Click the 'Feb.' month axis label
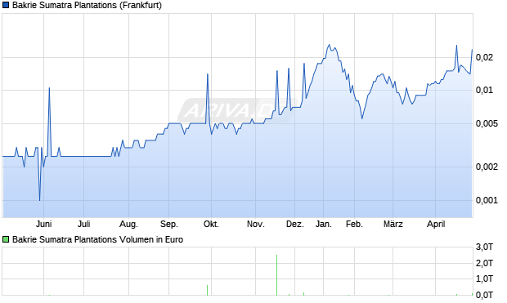Viewport: 507px width, 303px height. [354, 224]
